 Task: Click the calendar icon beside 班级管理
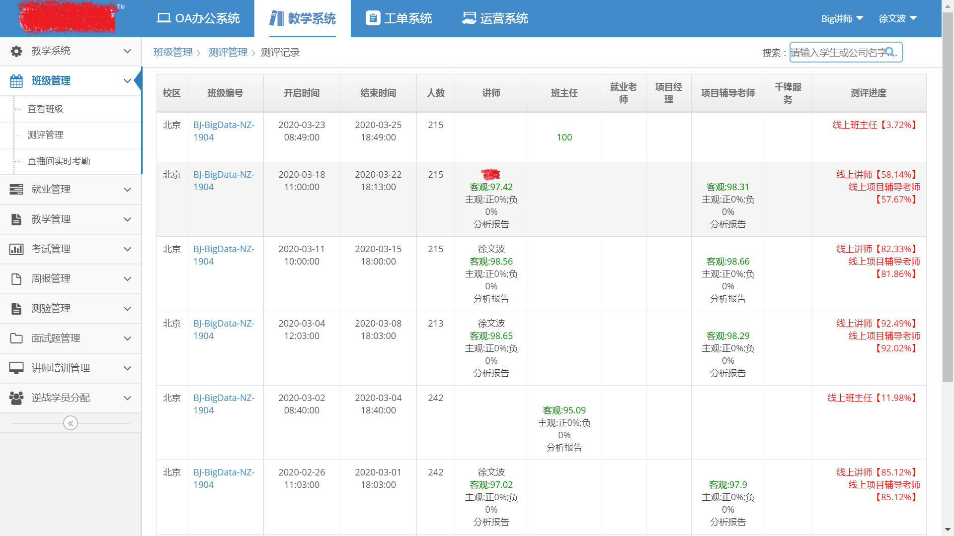tap(16, 81)
